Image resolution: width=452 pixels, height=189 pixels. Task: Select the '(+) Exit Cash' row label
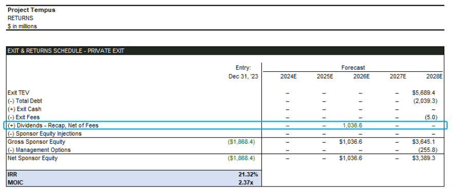25,109
